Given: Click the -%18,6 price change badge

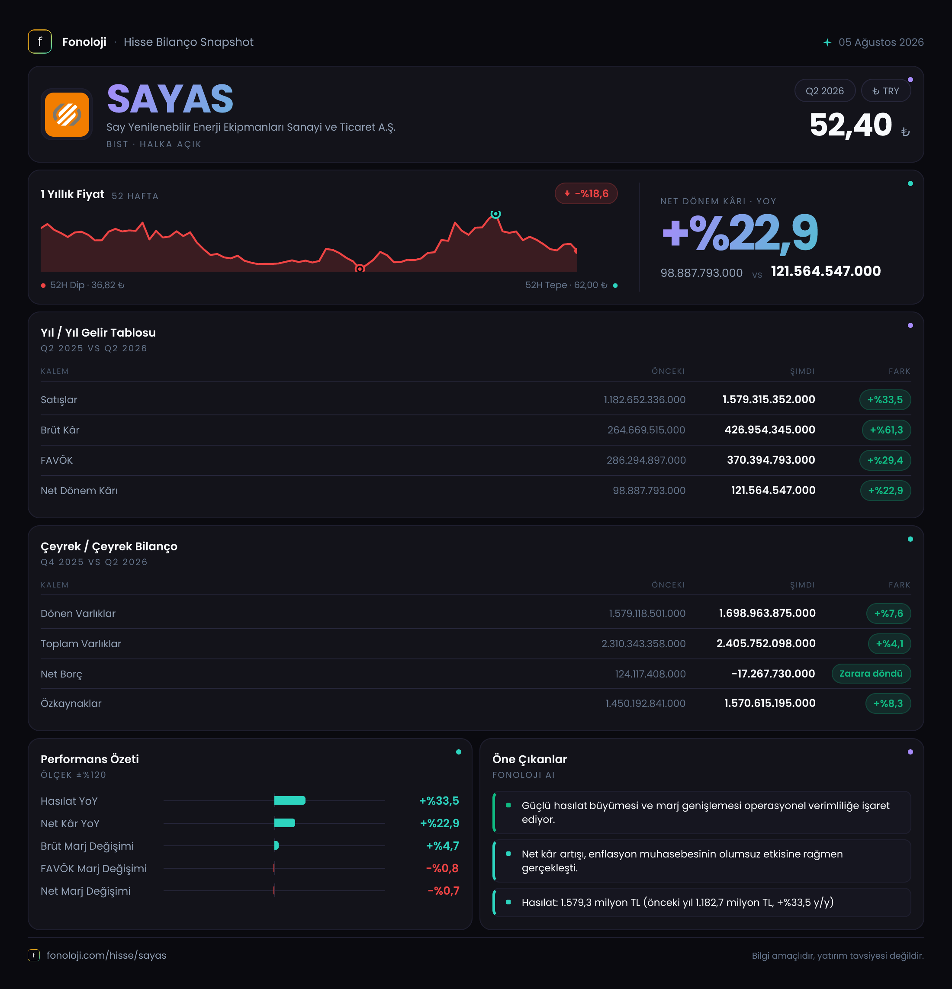Looking at the screenshot, I should click(585, 193).
